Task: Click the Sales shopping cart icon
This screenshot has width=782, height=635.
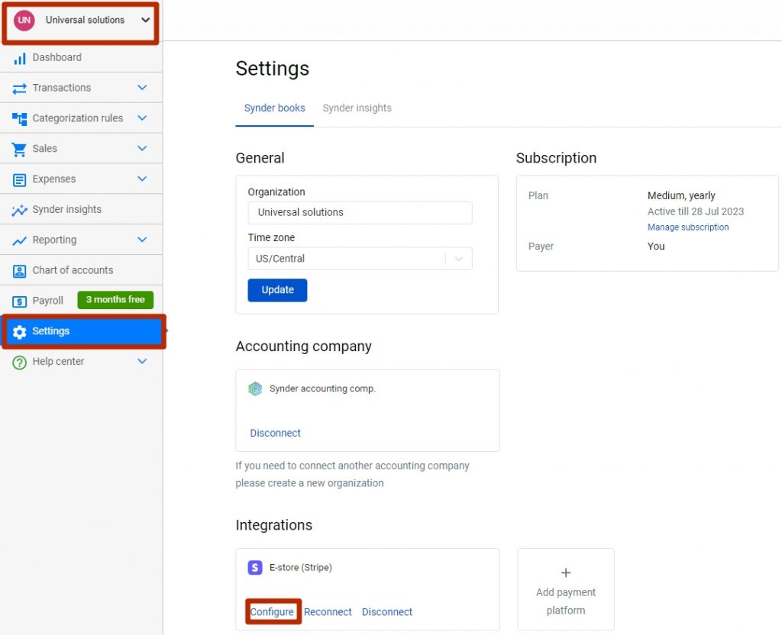Action: (19, 149)
